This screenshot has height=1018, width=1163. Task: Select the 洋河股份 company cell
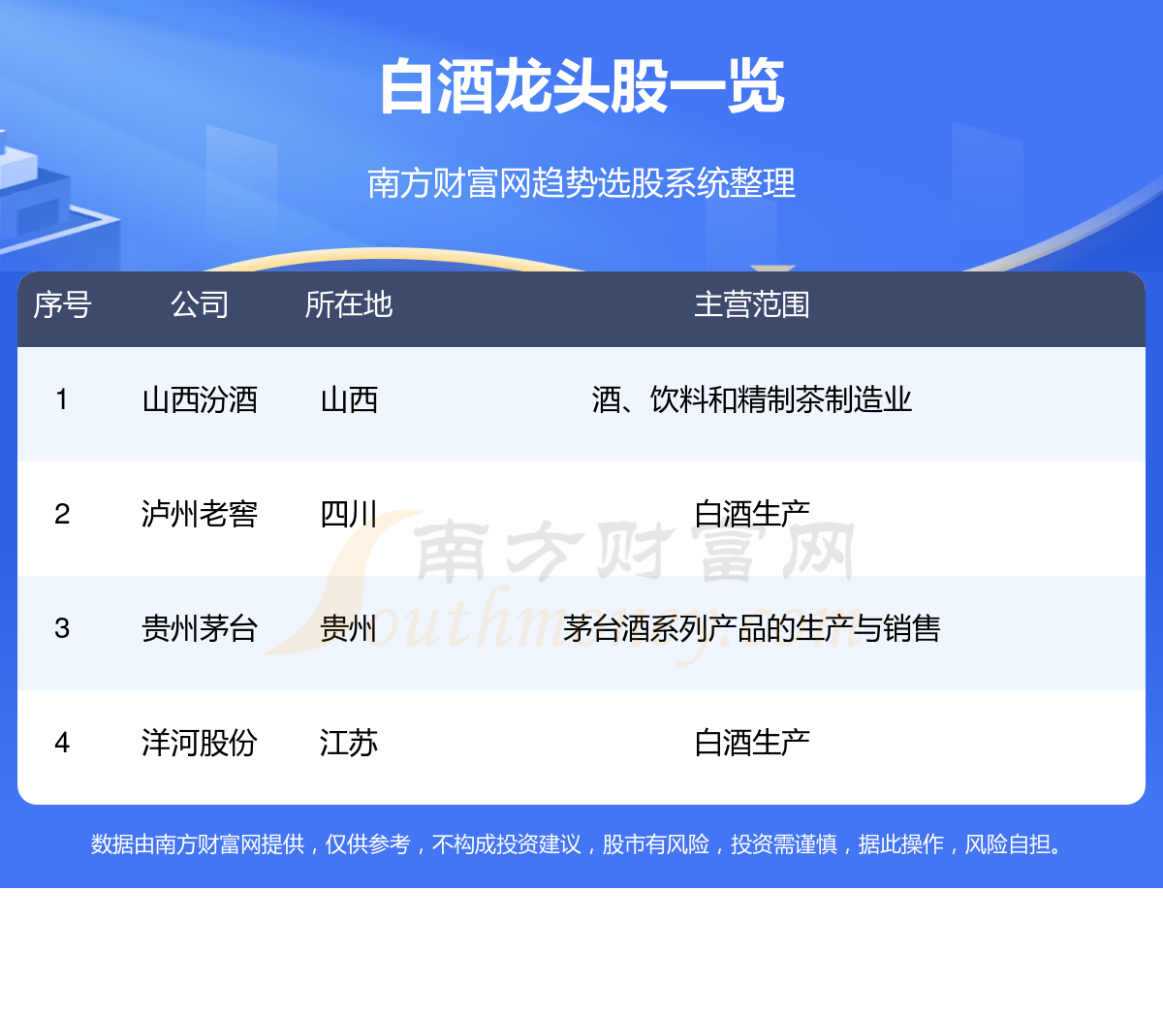coord(200,743)
